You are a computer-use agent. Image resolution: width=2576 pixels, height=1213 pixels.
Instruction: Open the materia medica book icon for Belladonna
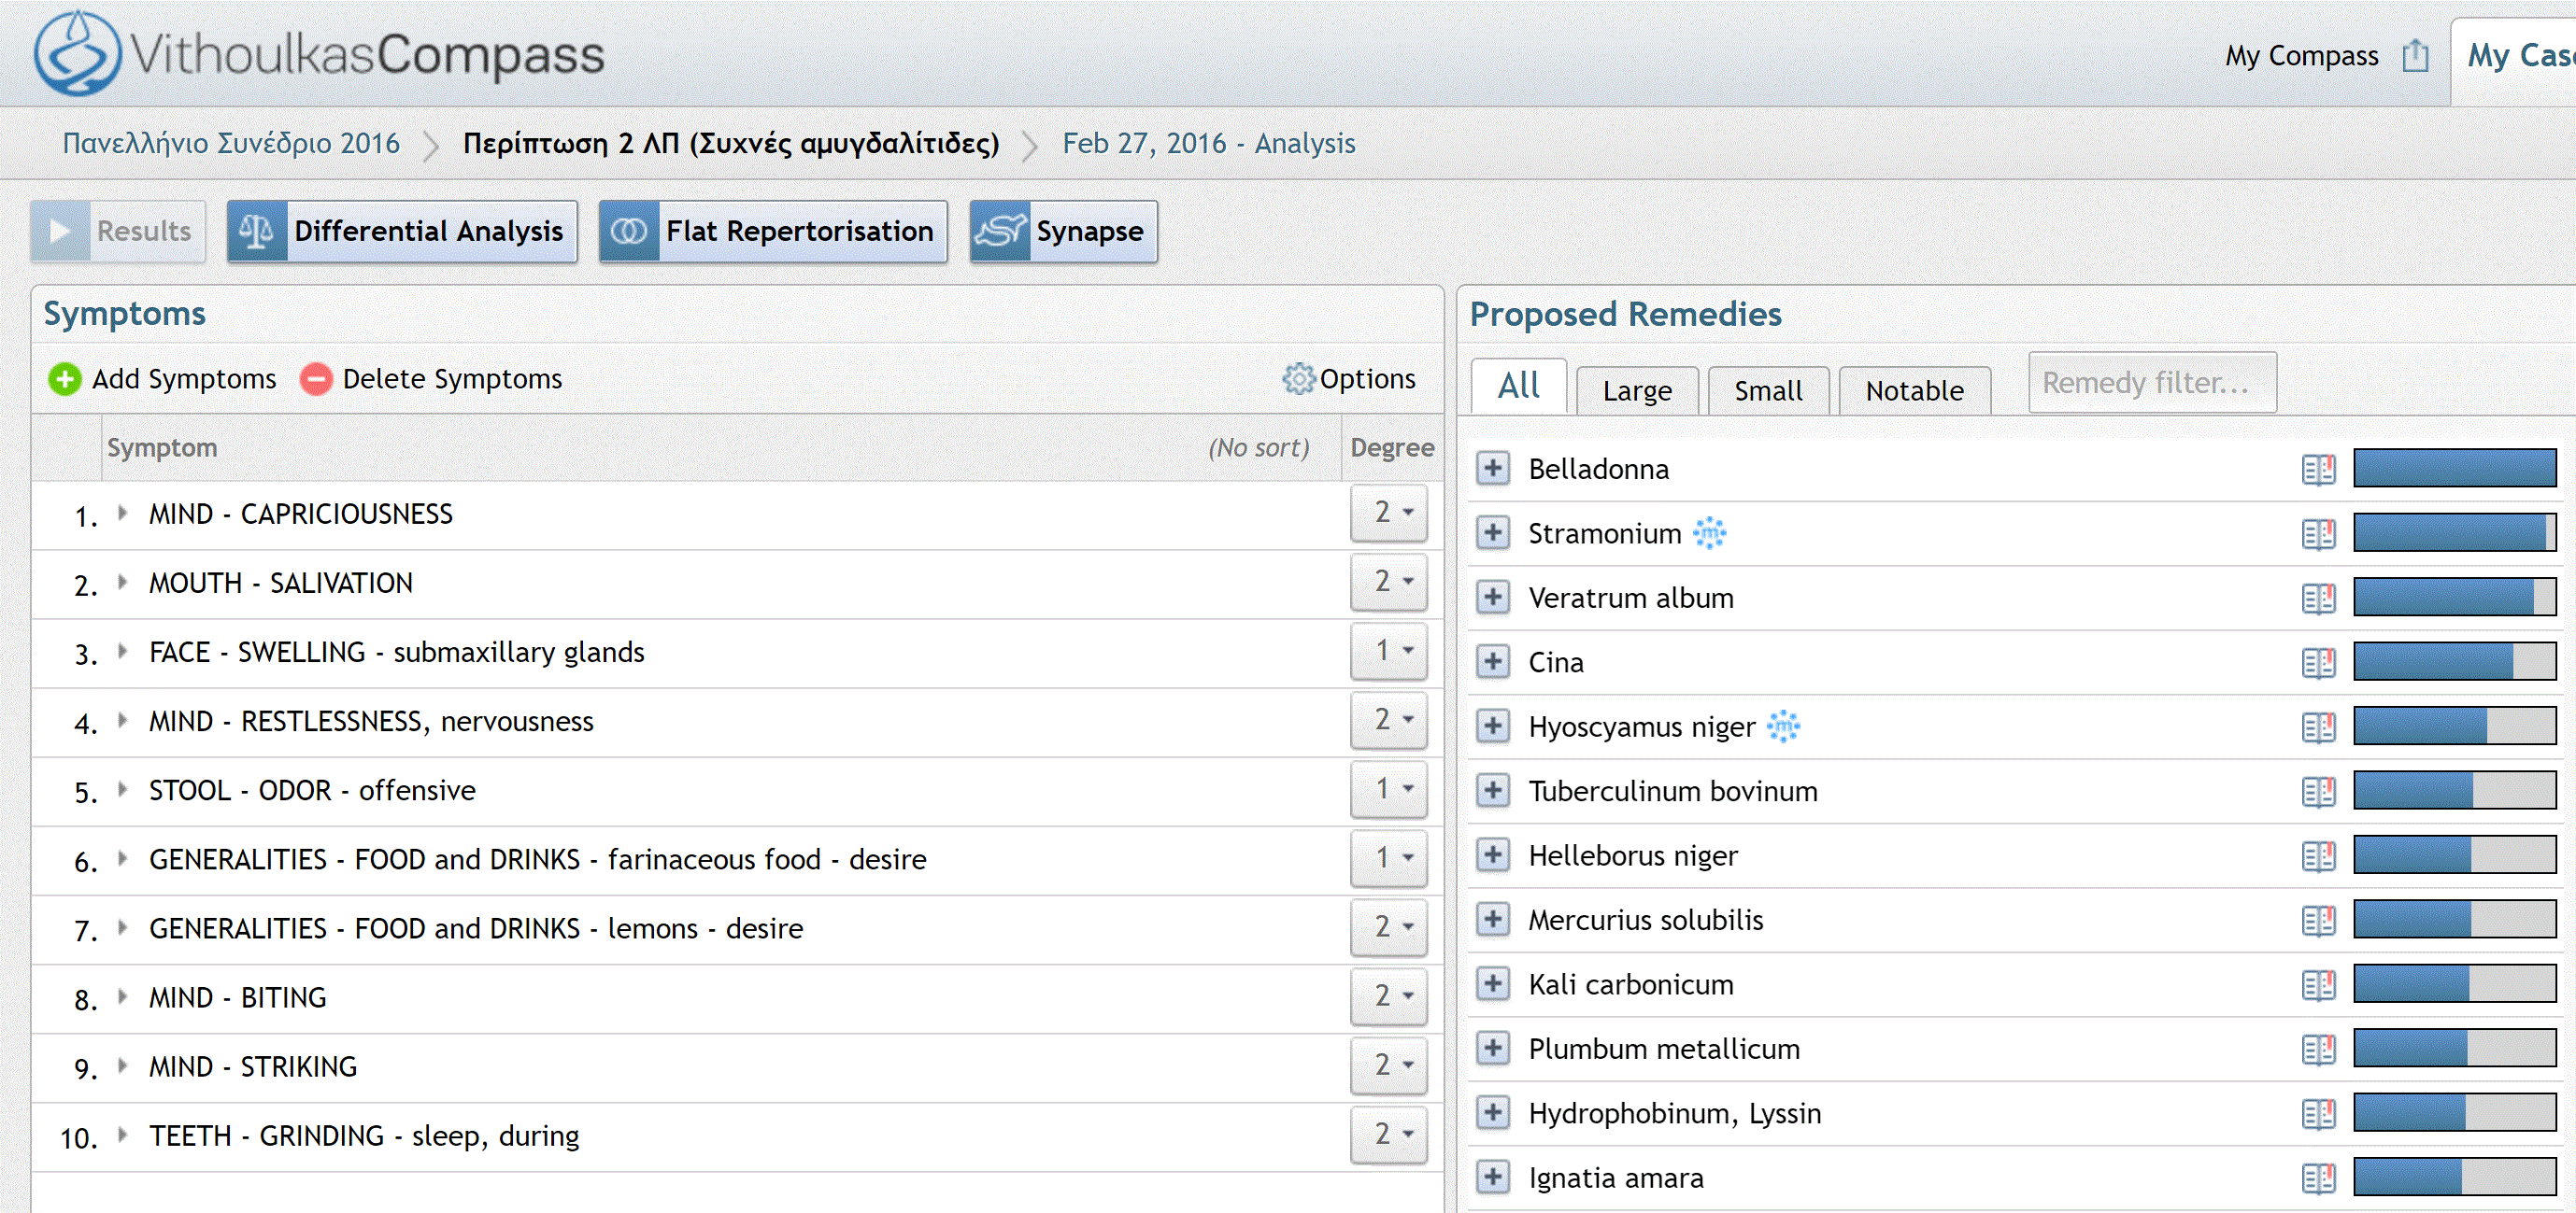[x=2318, y=470]
